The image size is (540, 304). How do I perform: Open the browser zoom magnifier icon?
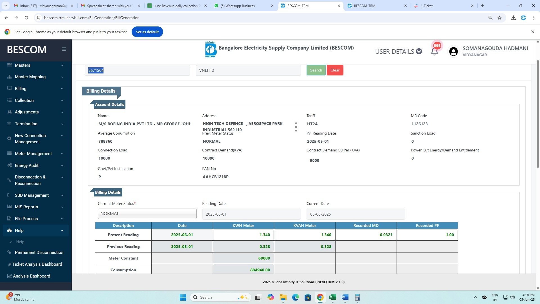coord(490,18)
